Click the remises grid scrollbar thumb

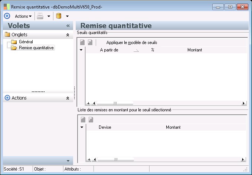pos(116,159)
